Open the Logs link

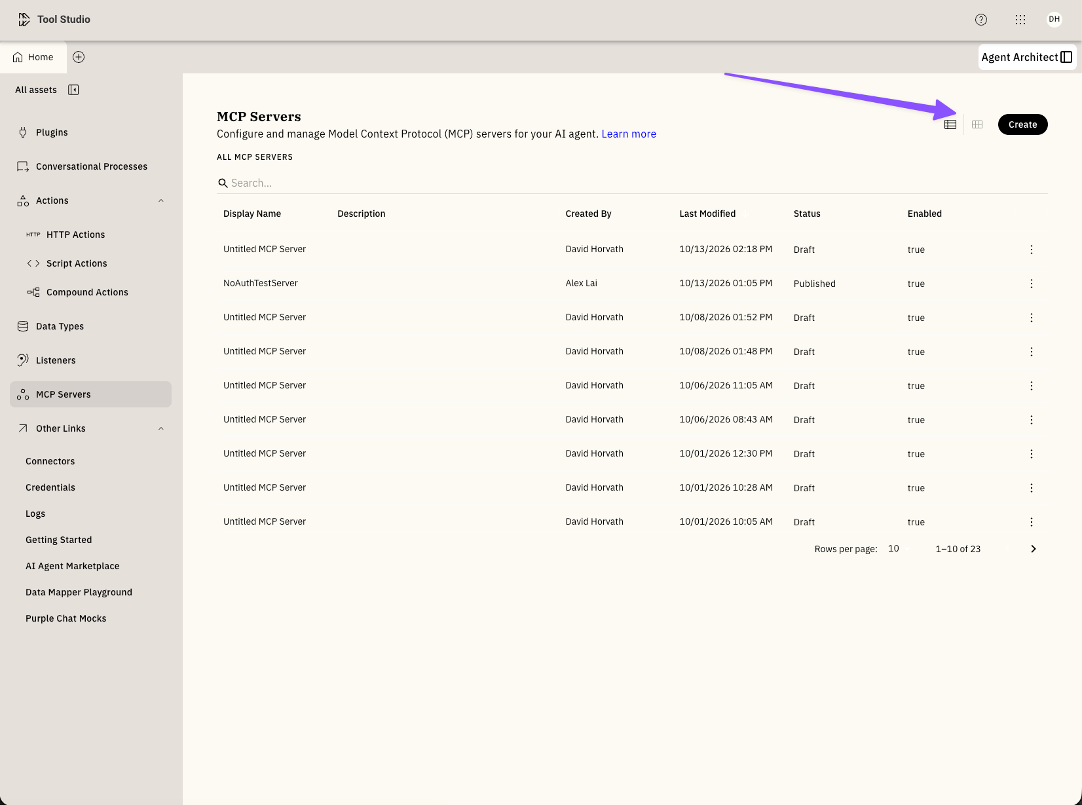point(35,514)
